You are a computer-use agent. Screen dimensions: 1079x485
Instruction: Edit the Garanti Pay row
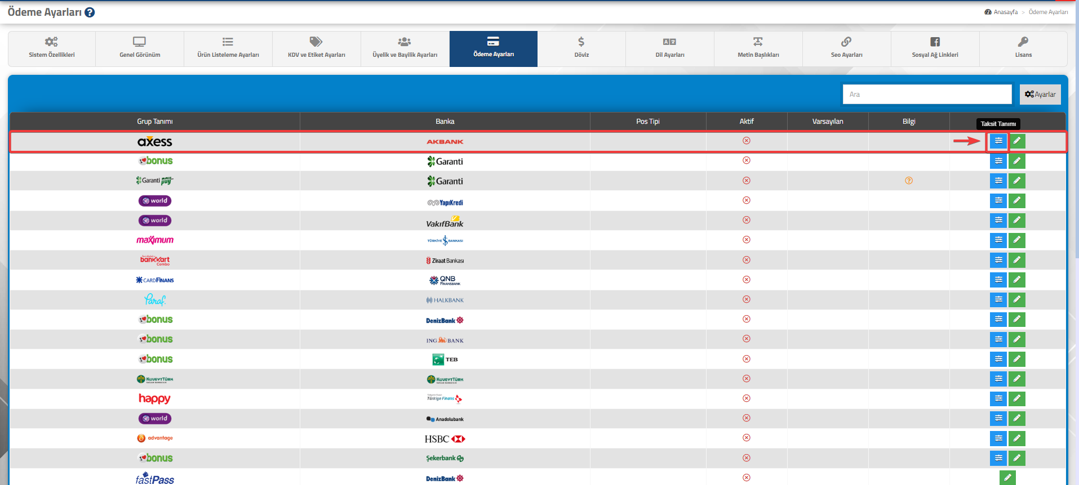coord(1017,181)
